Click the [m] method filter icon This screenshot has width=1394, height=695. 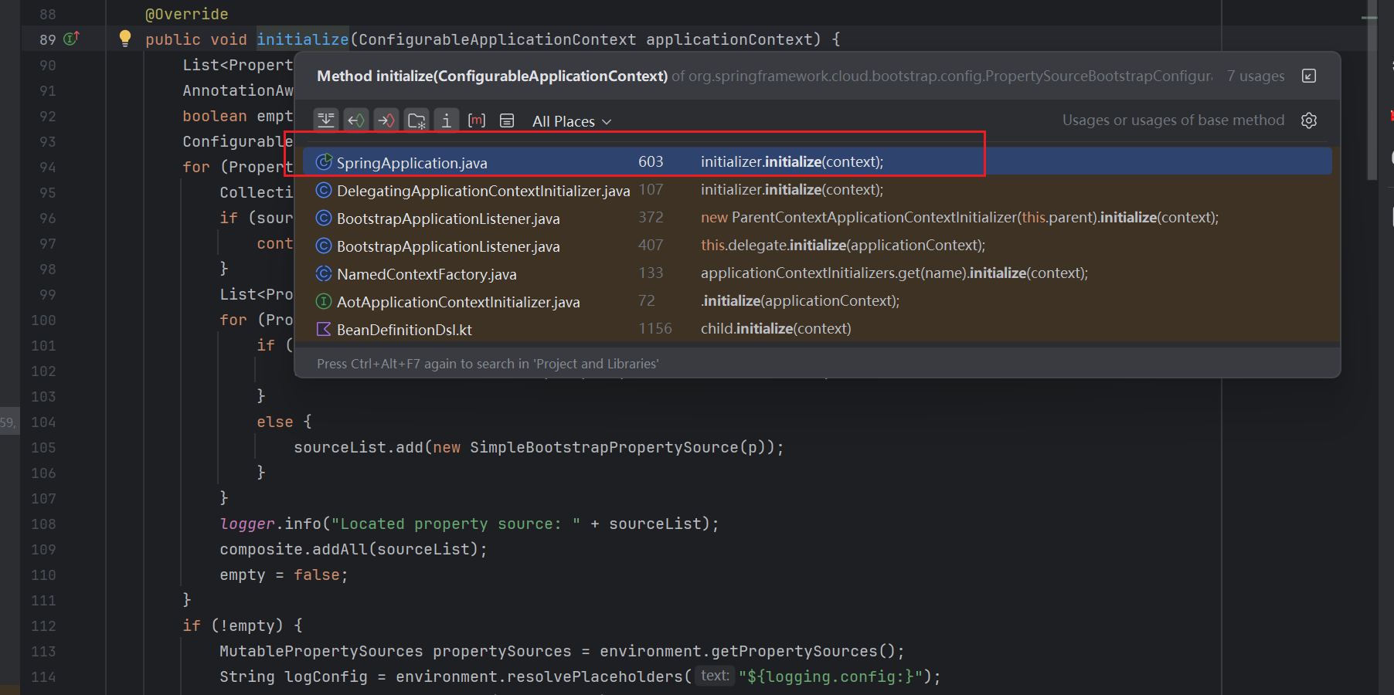point(477,120)
